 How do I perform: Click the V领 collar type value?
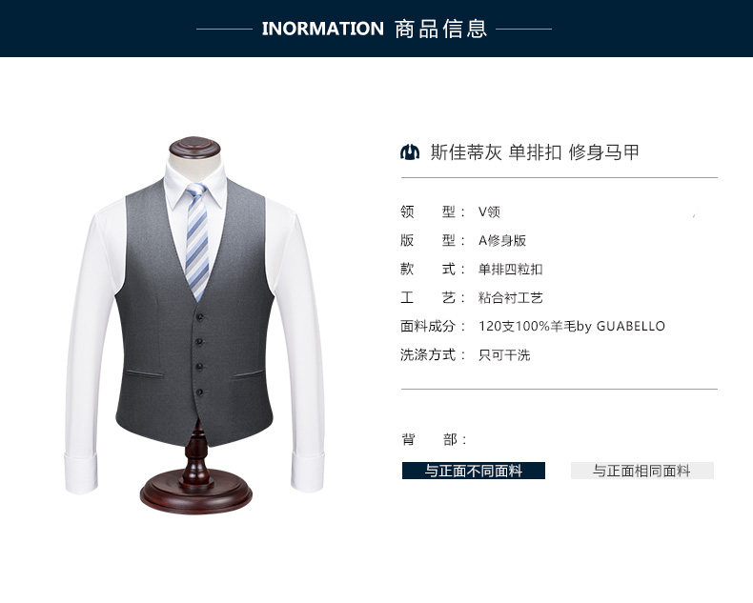(x=489, y=211)
